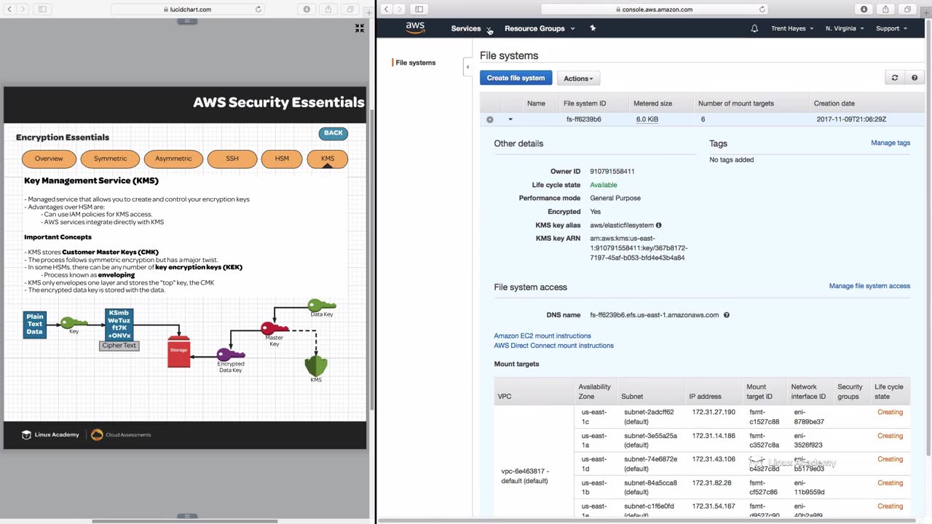The image size is (932, 524).
Task: Click the console.aws.amazon.com address bar
Action: (x=654, y=9)
